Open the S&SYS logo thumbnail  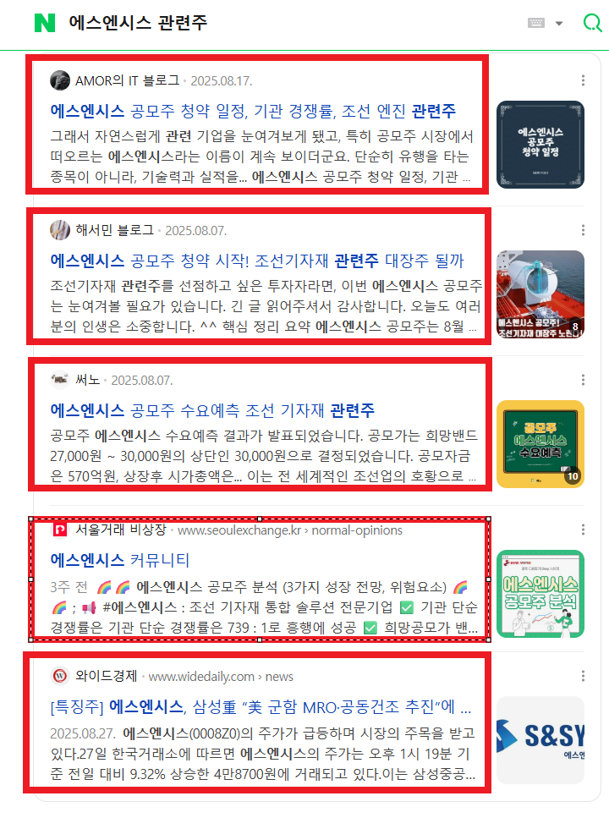[x=540, y=739]
